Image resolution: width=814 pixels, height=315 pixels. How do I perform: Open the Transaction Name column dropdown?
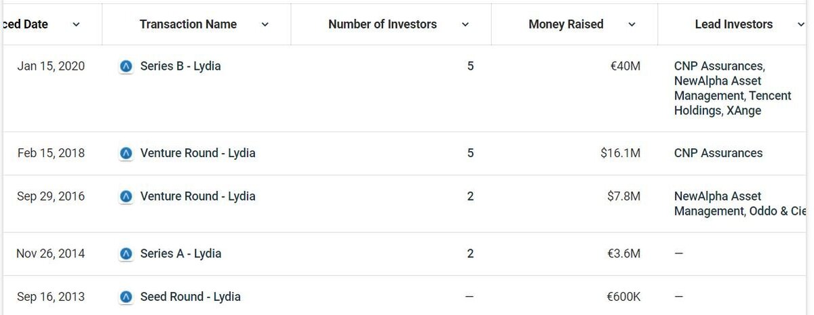265,24
